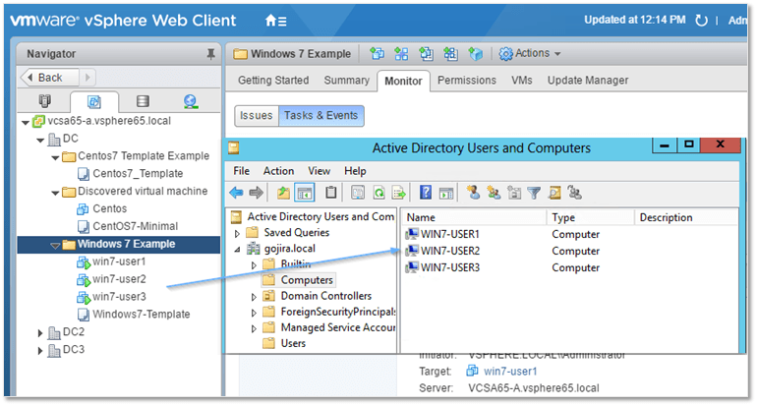The image size is (757, 406).
Task: Open the Actions dropdown menu
Action: 530,54
